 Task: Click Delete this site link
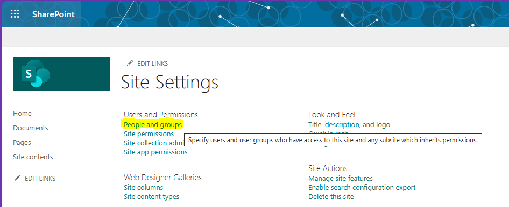(x=331, y=196)
